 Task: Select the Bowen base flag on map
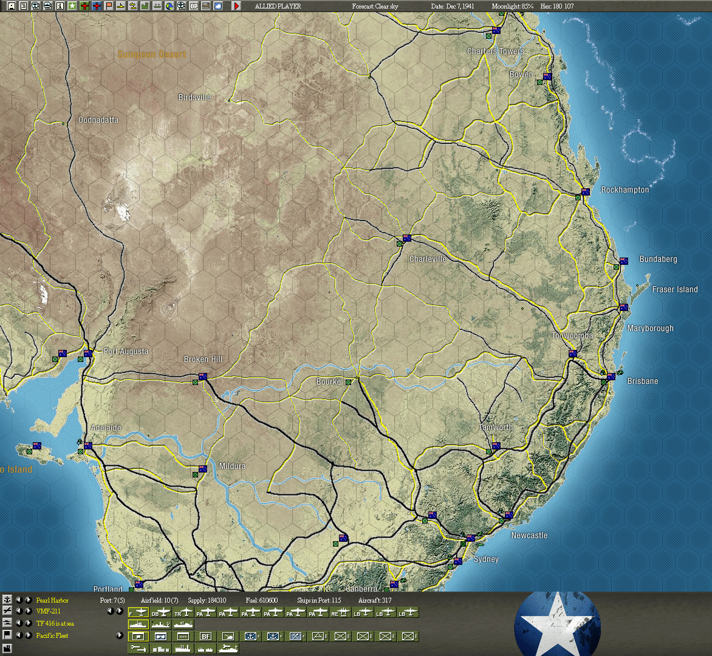click(x=547, y=77)
